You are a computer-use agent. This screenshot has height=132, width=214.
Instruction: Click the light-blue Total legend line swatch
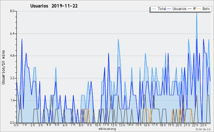(x=154, y=9)
